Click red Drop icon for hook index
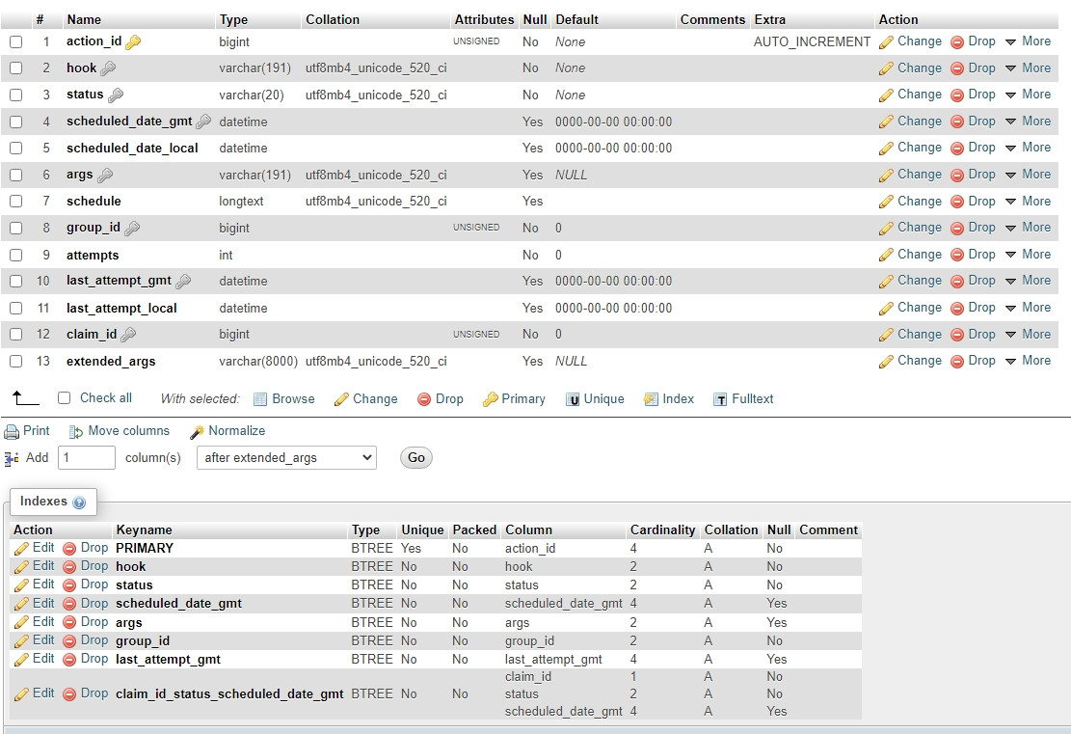The image size is (1071, 734). (x=69, y=567)
